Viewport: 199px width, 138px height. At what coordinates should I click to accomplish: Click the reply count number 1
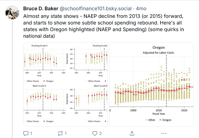(x=31, y=133)
